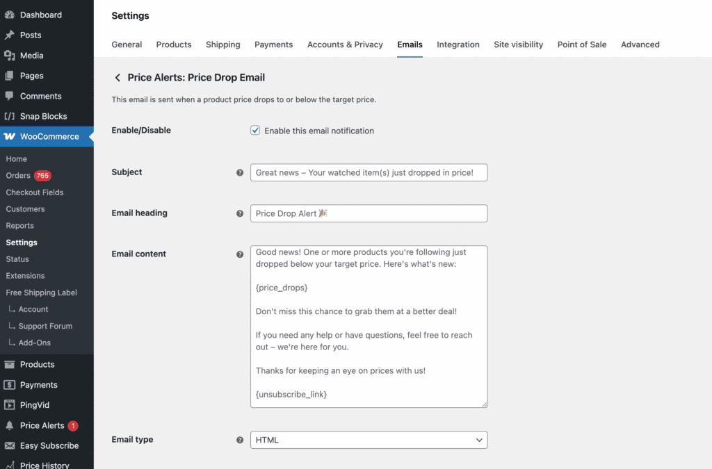This screenshot has height=469, width=712.
Task: Switch to the Shipping settings tab
Action: click(x=222, y=44)
